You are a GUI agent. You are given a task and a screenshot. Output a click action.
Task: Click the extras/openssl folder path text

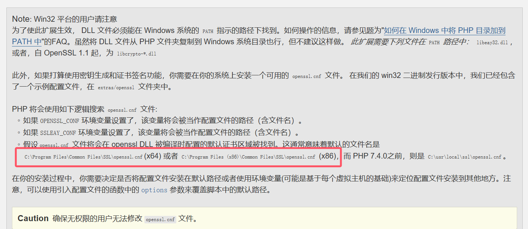pyautogui.click(x=116, y=87)
